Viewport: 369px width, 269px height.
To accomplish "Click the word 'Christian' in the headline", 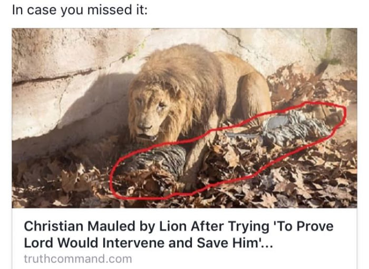I will click(x=54, y=226).
